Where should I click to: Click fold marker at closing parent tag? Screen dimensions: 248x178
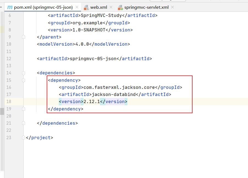click(24, 37)
